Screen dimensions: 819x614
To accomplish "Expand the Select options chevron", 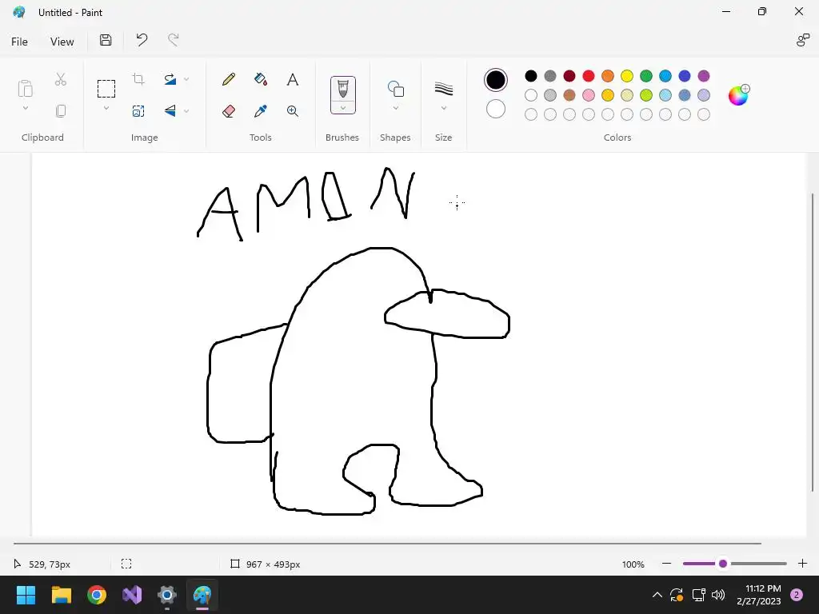I will [106, 108].
